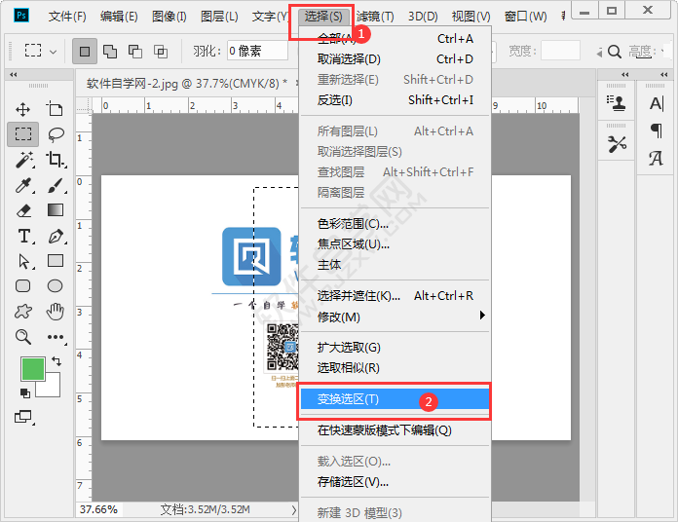Choose 反选(I) menu entry
Image resolution: width=678 pixels, height=522 pixels.
tap(395, 100)
